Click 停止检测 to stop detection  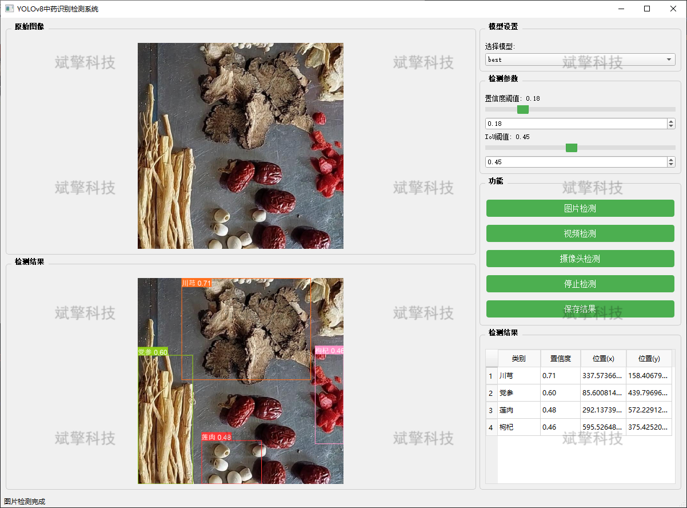click(x=580, y=284)
